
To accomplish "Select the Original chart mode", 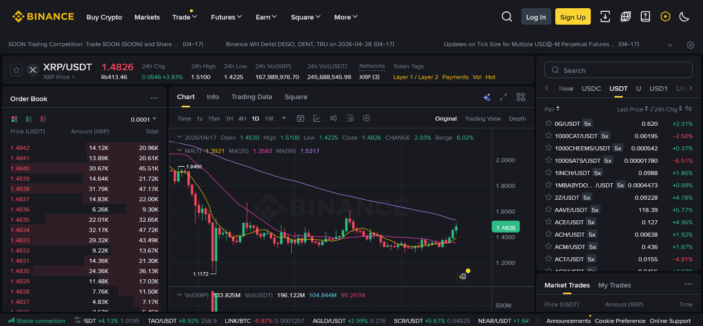I will tap(446, 119).
